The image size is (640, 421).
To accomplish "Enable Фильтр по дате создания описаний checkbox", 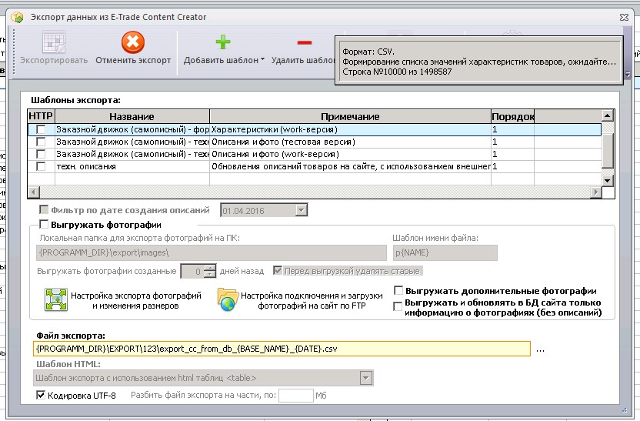I will 44,210.
